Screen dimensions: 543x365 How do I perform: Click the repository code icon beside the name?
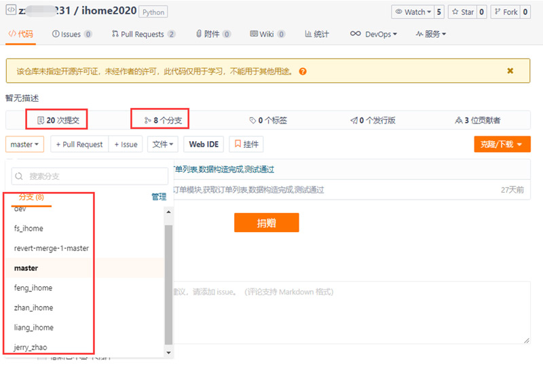[x=11, y=9]
